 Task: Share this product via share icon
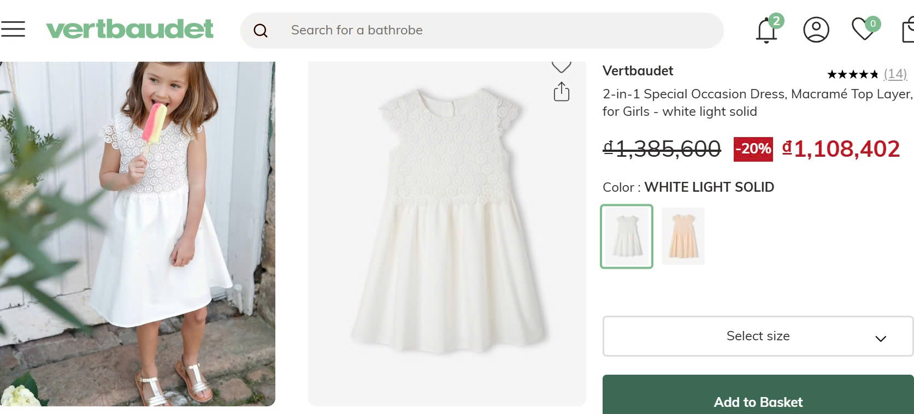click(561, 92)
